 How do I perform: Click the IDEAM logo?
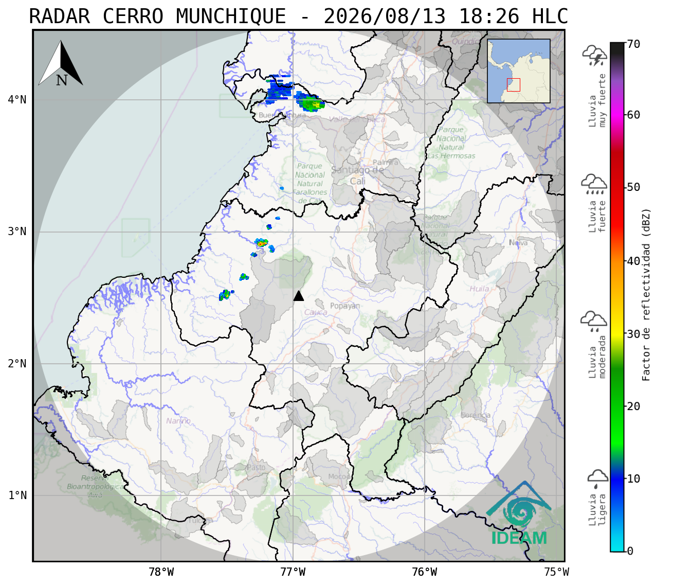pyautogui.click(x=518, y=513)
